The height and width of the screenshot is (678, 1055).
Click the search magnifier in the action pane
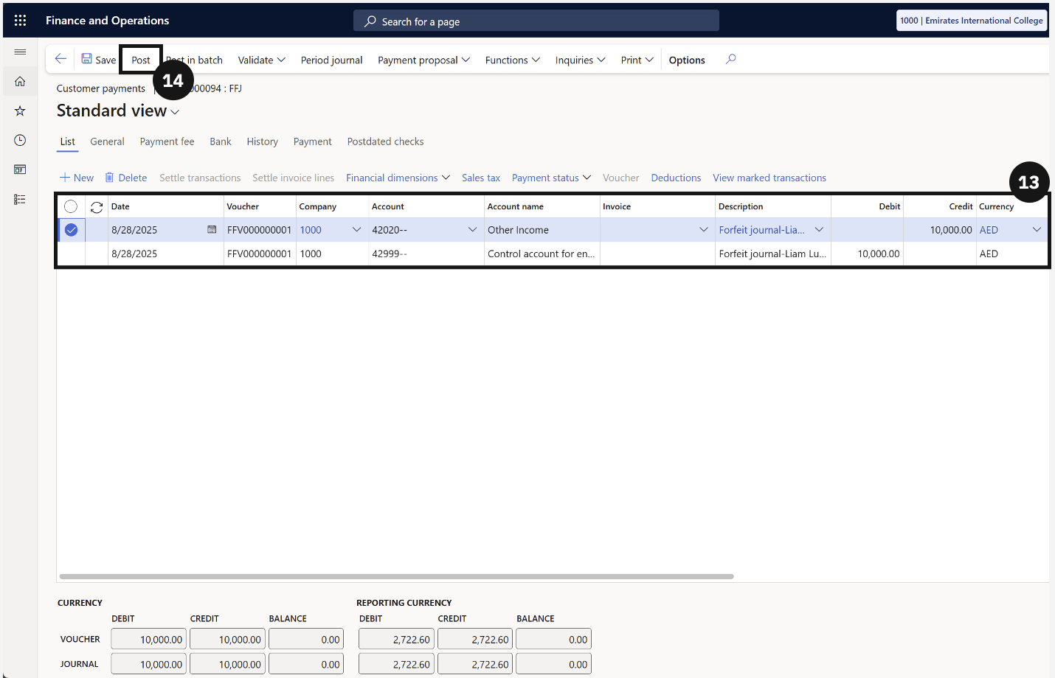(x=730, y=59)
